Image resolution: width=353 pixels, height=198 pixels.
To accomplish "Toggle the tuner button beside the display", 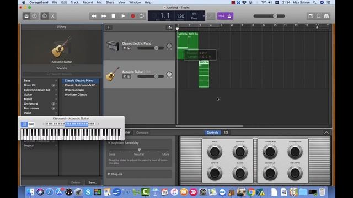I will 211,16.
